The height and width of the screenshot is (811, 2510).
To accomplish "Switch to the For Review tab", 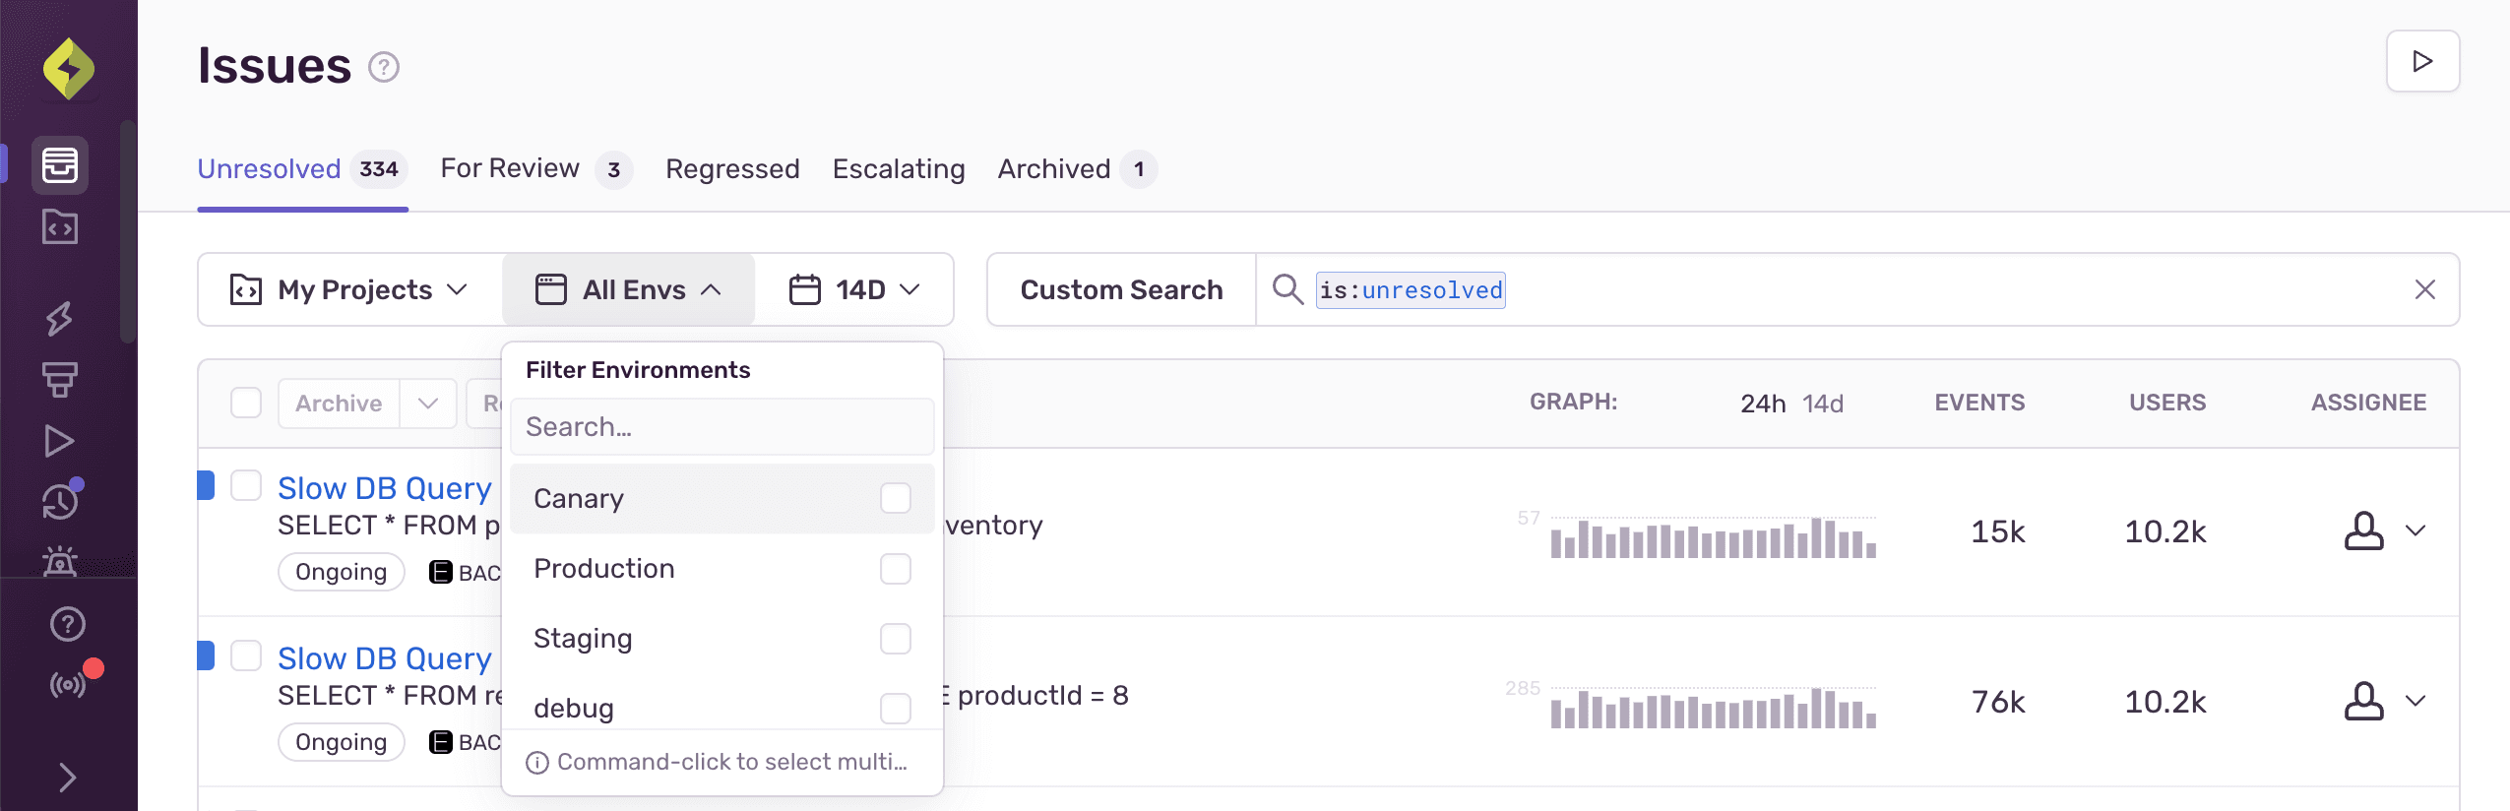I will point(510,169).
